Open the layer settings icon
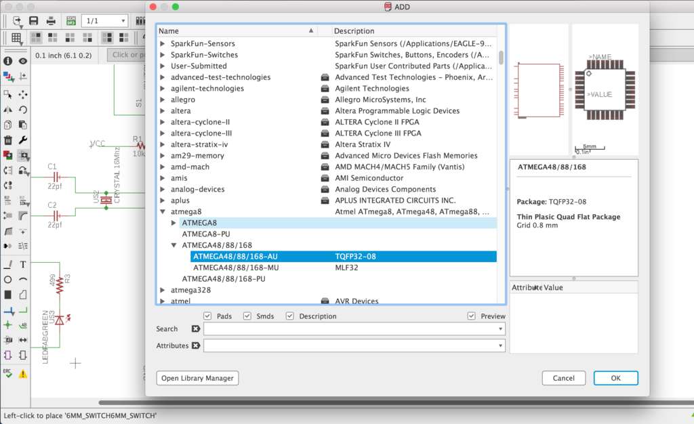694x424 pixels. coord(8,77)
